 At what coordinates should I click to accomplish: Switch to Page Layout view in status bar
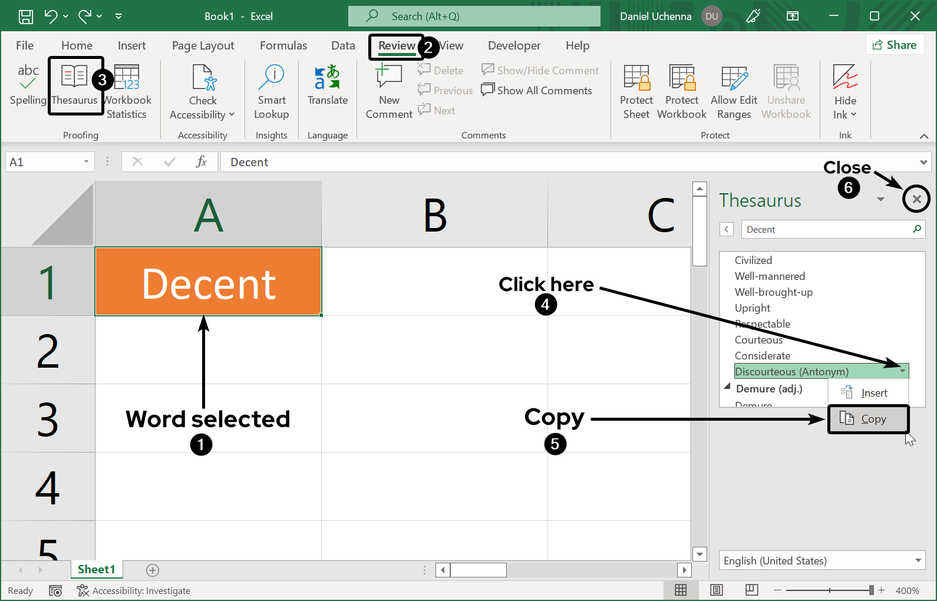(717, 590)
